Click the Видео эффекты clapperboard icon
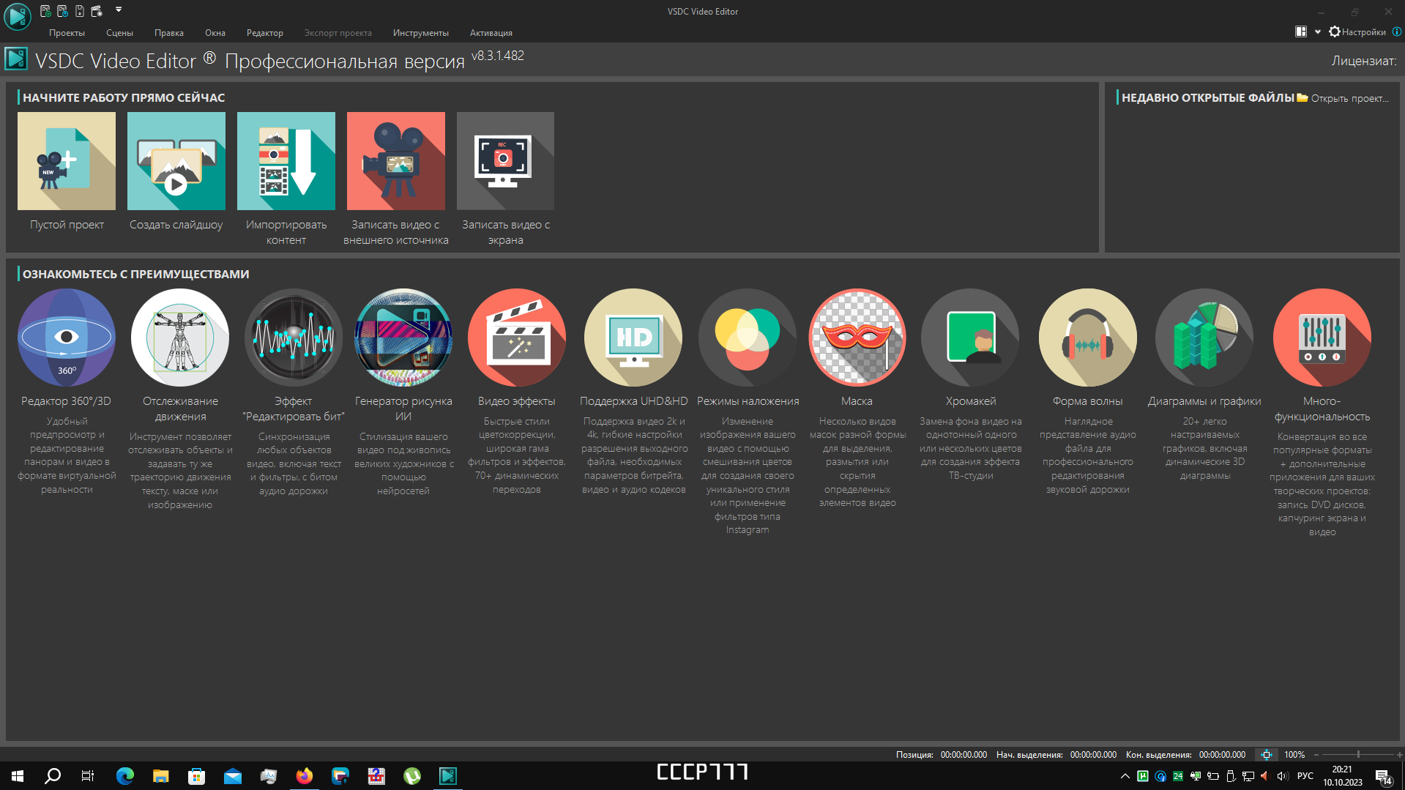Viewport: 1405px width, 790px height. pyautogui.click(x=517, y=338)
